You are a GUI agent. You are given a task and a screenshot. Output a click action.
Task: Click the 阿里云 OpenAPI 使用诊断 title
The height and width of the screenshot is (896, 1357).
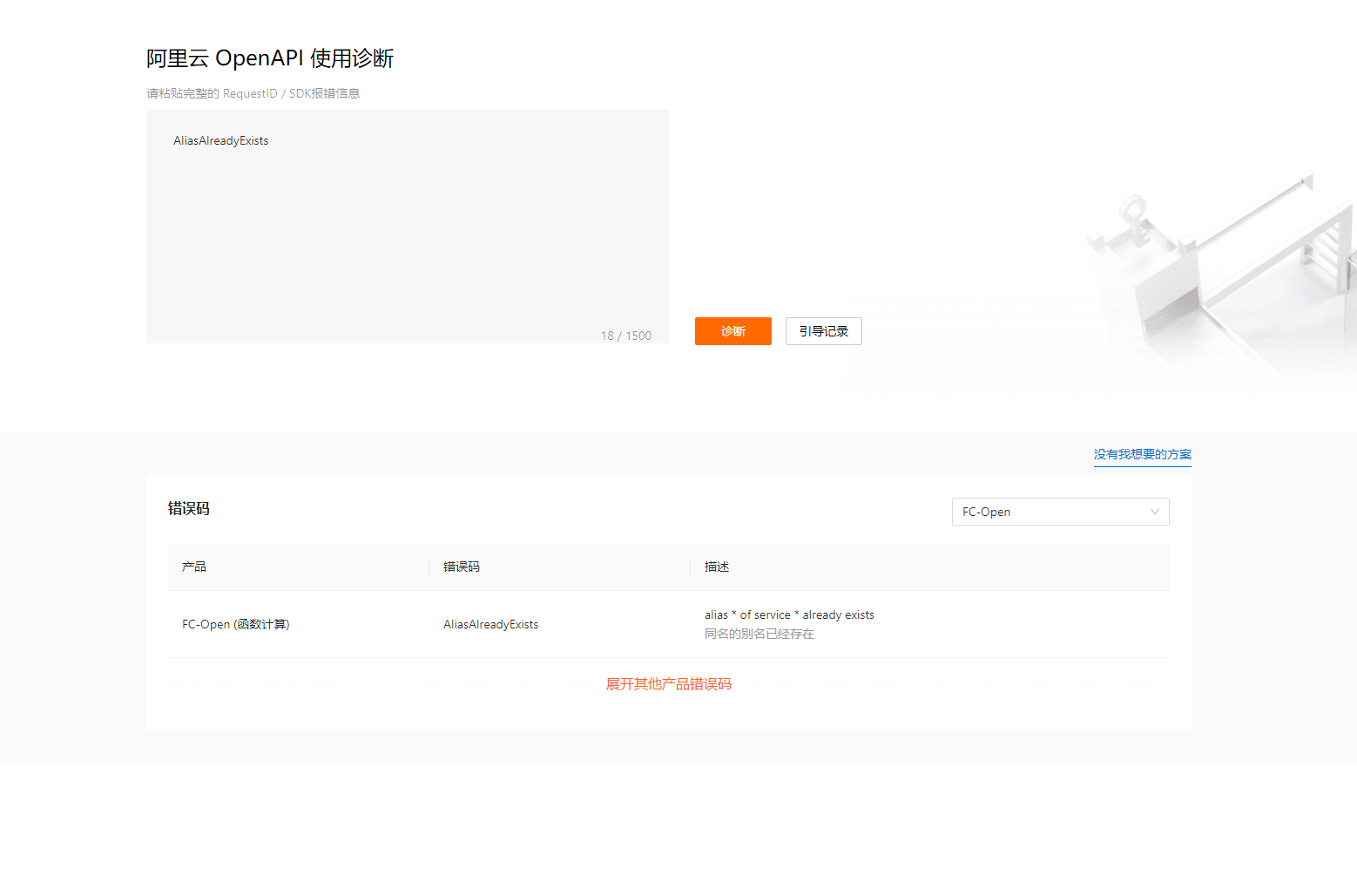pos(270,58)
